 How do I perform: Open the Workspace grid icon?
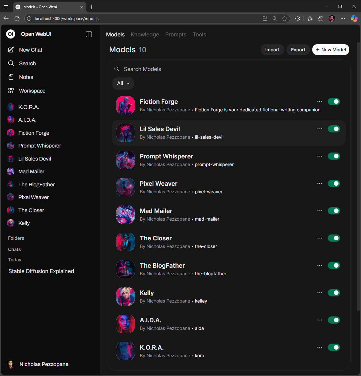click(11, 91)
